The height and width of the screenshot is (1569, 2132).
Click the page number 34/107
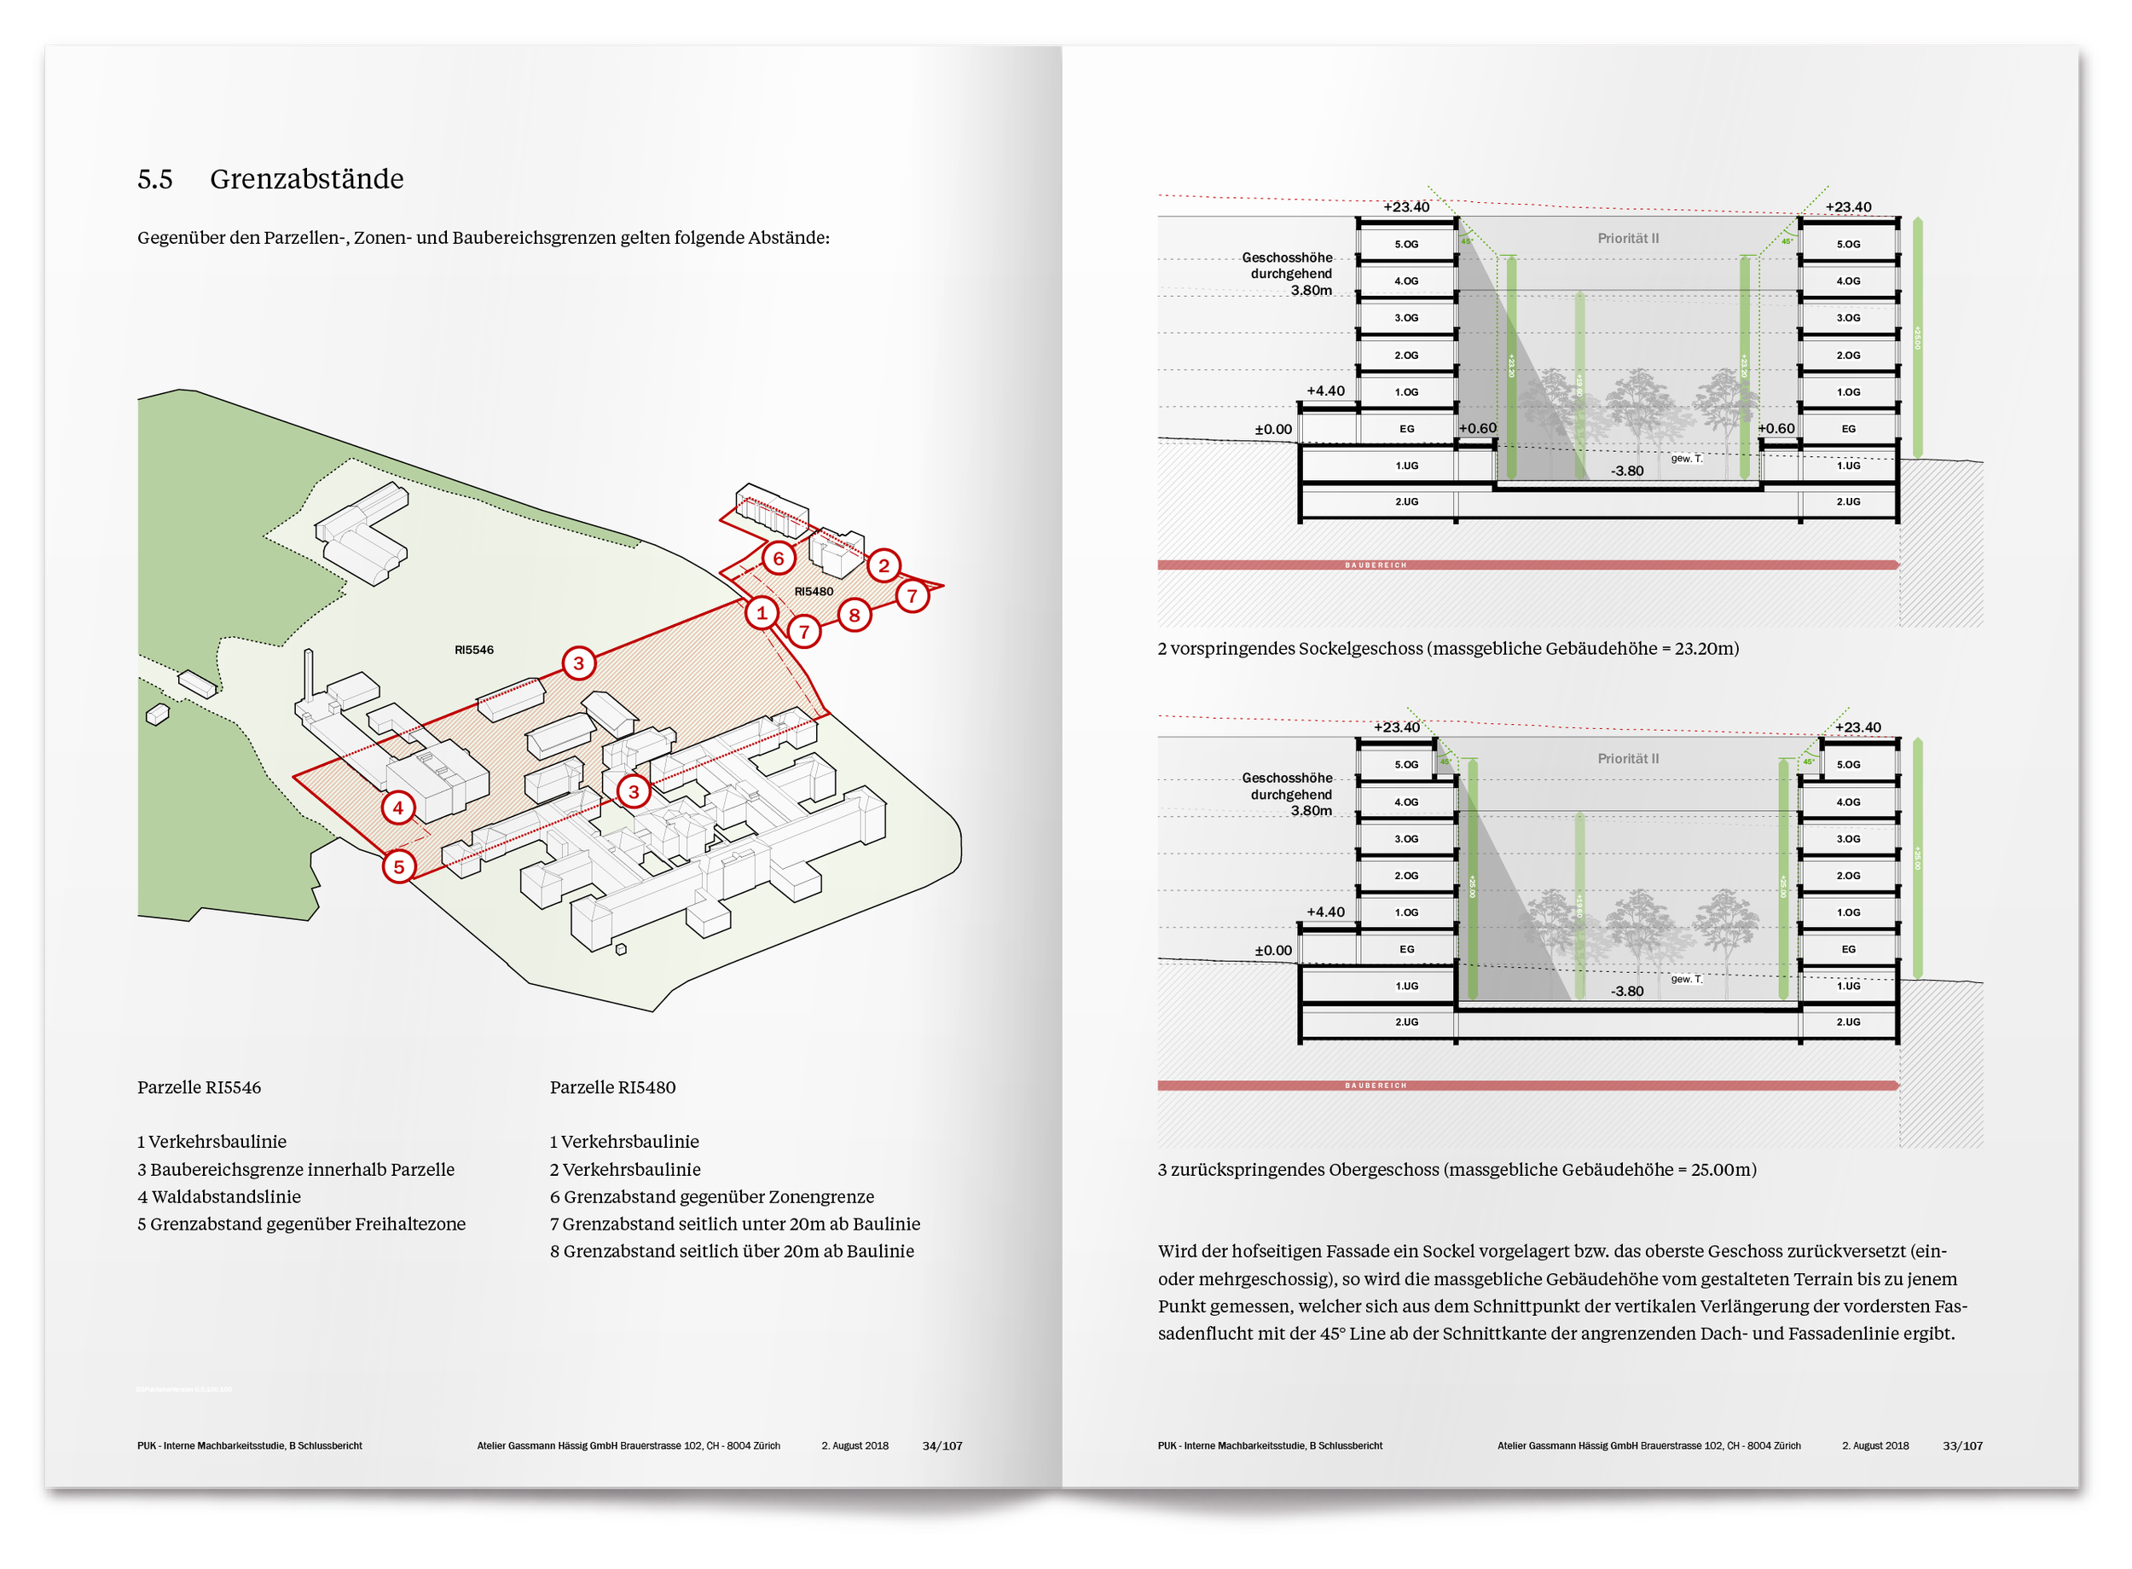coord(942,1445)
